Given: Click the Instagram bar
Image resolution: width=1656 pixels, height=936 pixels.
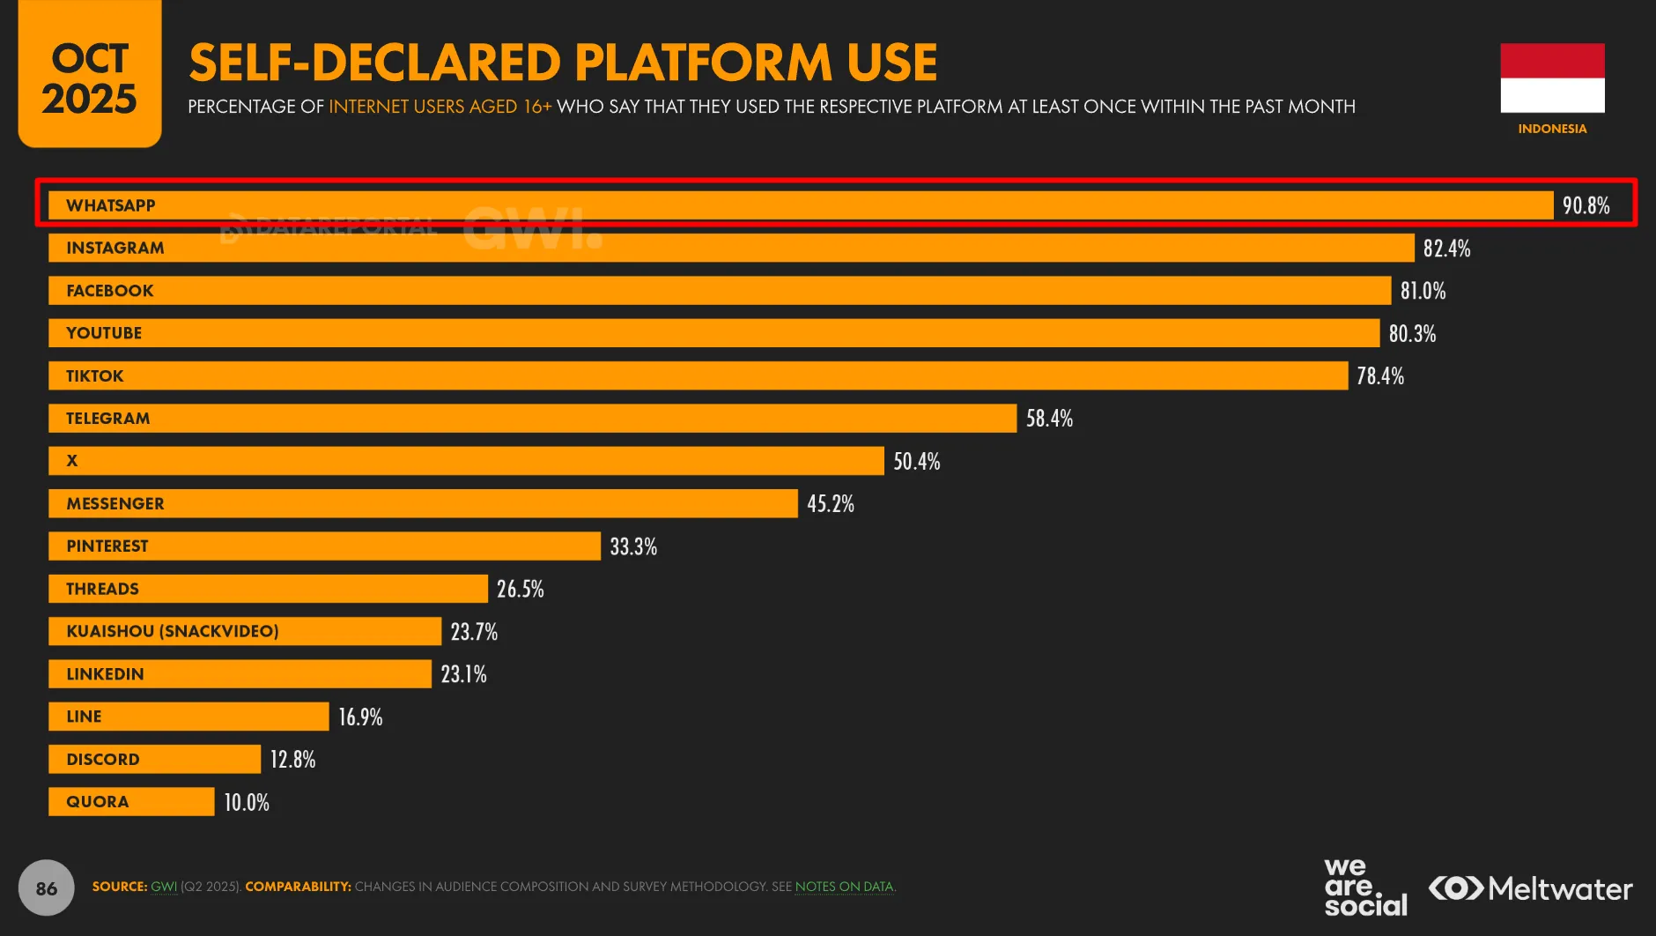Looking at the screenshot, I should click(731, 248).
